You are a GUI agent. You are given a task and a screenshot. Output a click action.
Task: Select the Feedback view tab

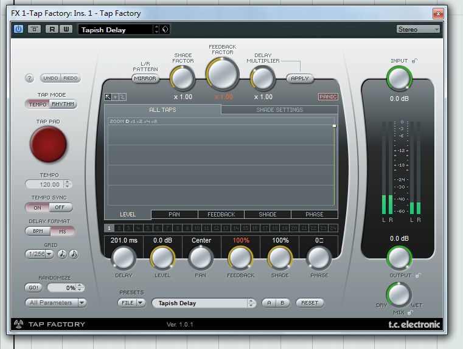(x=221, y=215)
